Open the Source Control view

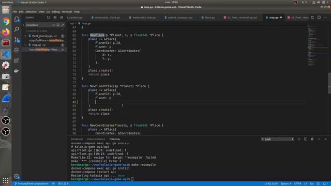(x=17, y=40)
